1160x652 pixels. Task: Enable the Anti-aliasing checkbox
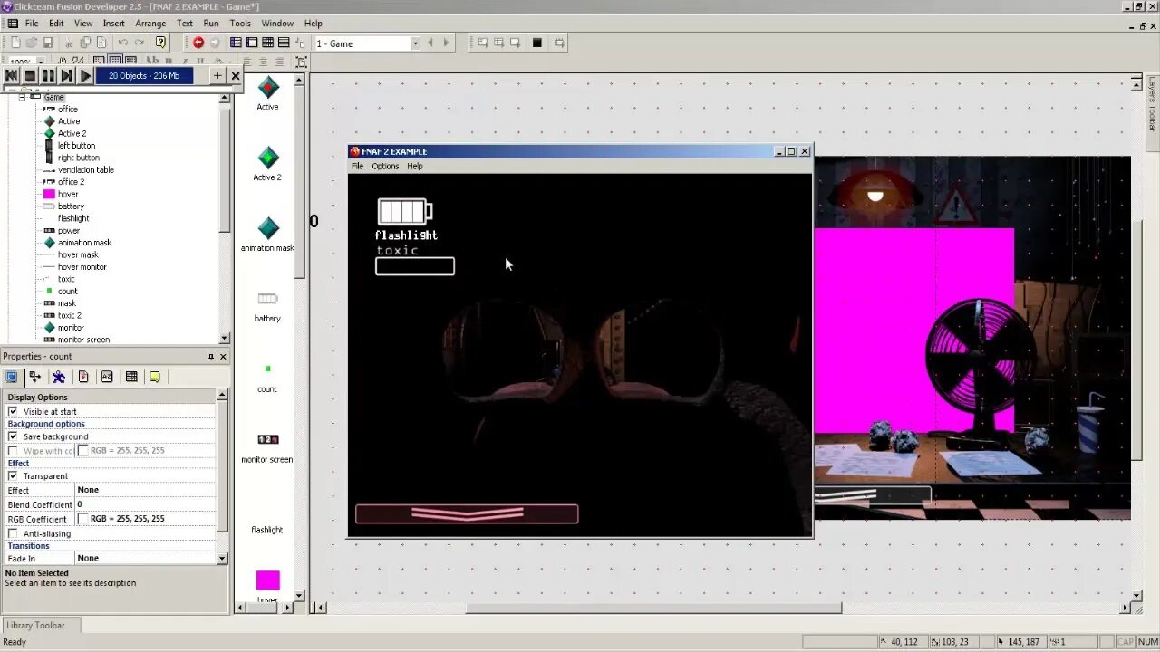pos(13,533)
